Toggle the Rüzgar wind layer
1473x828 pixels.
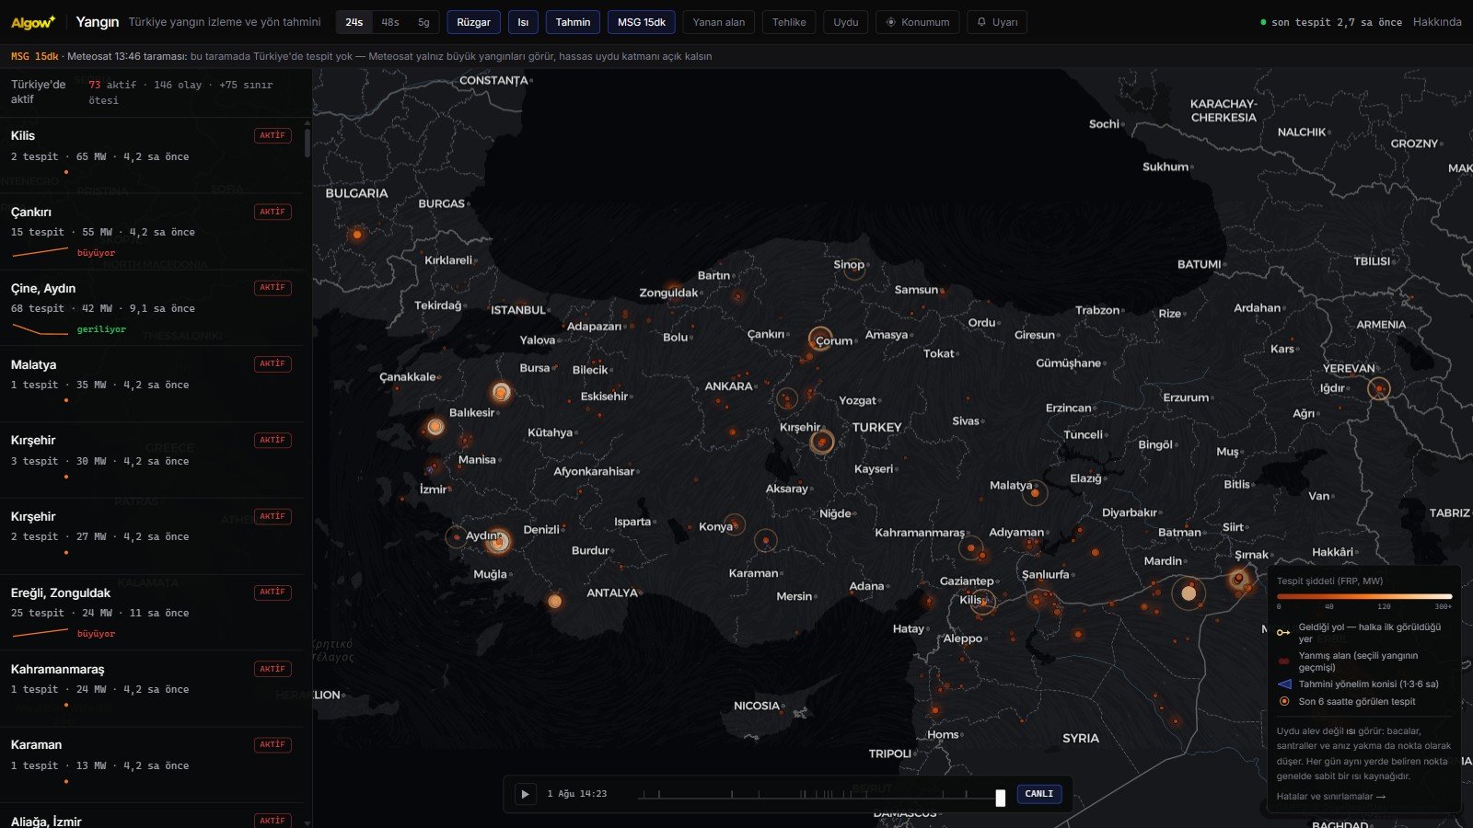pos(474,22)
